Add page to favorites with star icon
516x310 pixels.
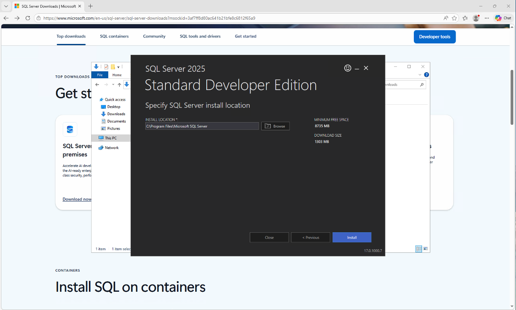tap(455, 18)
